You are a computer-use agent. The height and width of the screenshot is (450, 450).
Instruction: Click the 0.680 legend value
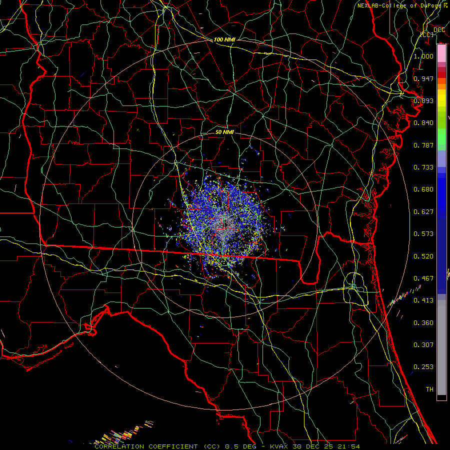click(x=423, y=189)
